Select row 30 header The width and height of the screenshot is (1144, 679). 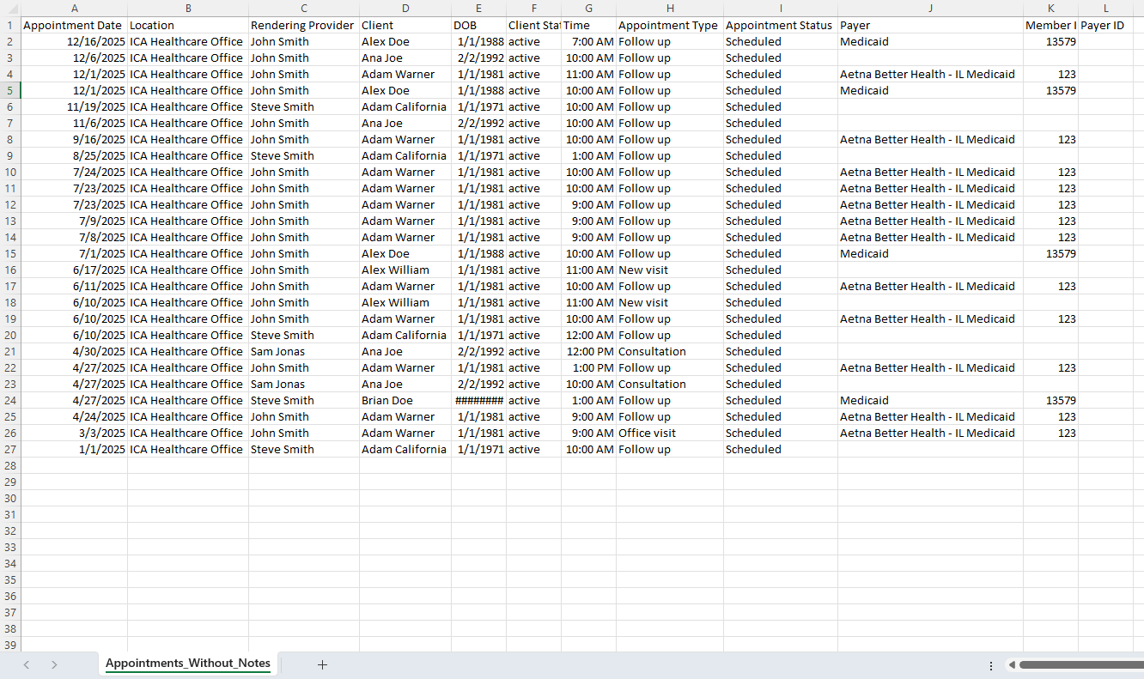pyautogui.click(x=9, y=499)
